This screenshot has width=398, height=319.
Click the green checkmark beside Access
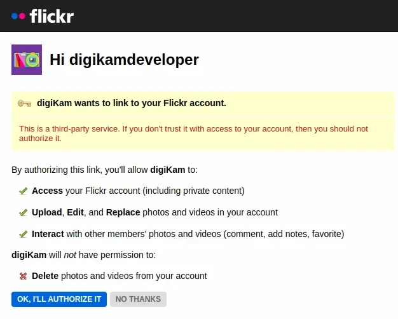click(x=23, y=191)
